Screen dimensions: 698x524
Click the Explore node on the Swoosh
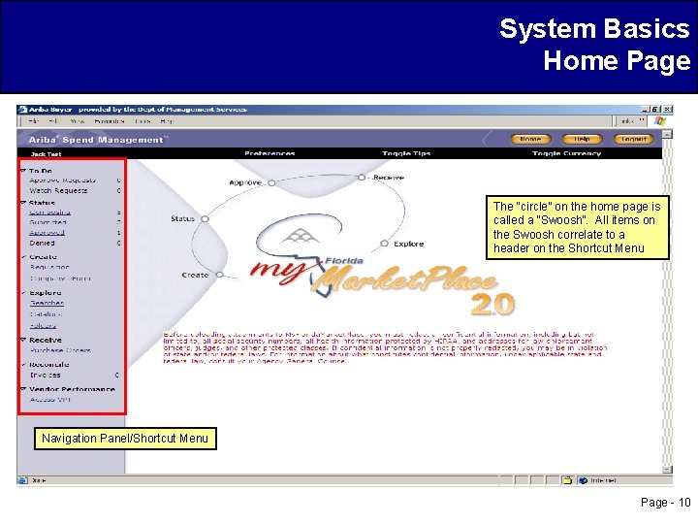pyautogui.click(x=384, y=244)
